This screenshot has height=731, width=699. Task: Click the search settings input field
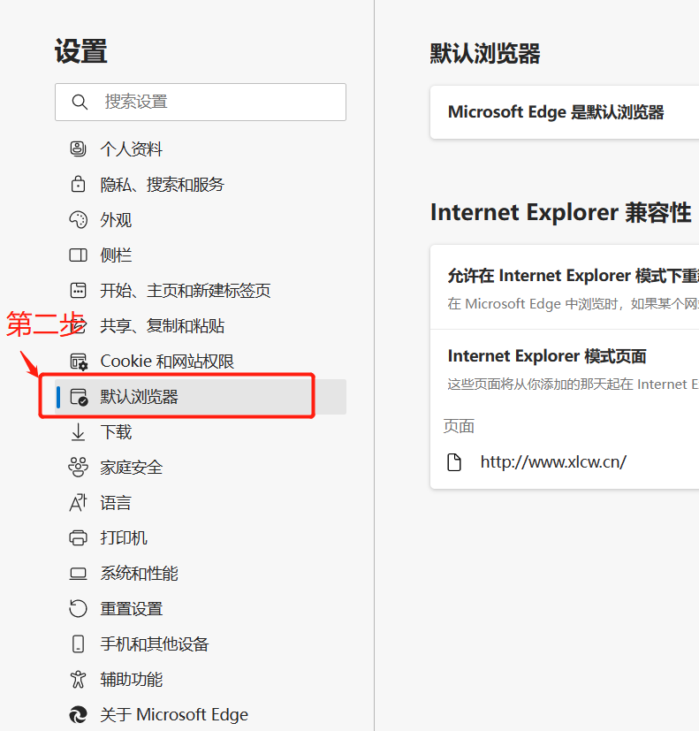click(201, 103)
